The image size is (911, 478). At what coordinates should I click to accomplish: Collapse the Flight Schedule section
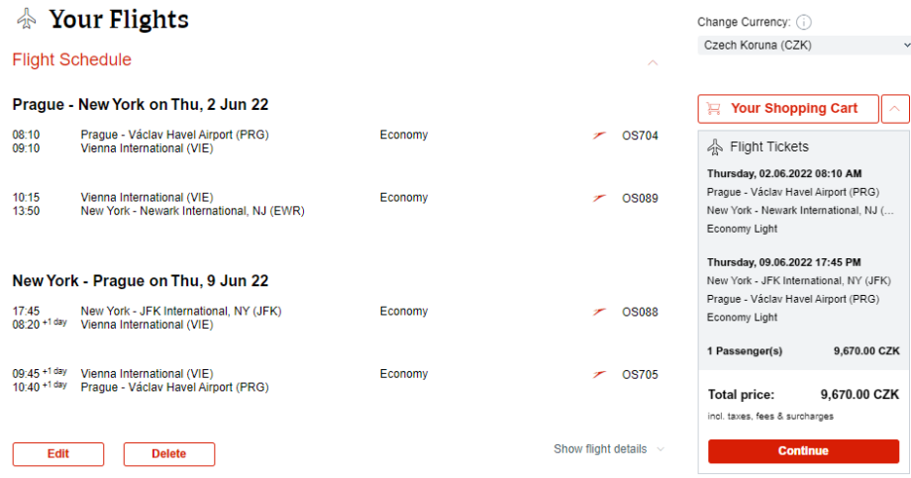(x=652, y=62)
